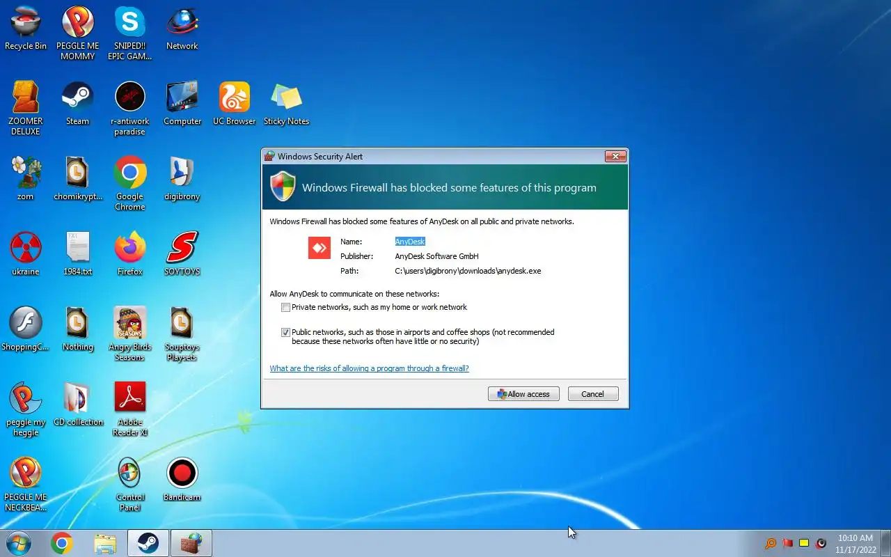Image resolution: width=891 pixels, height=557 pixels.
Task: Cancel the Windows Security Alert
Action: click(x=593, y=394)
